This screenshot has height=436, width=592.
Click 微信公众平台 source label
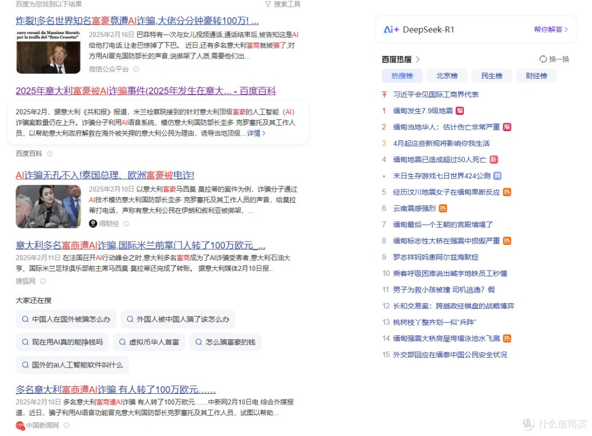pyautogui.click(x=109, y=69)
